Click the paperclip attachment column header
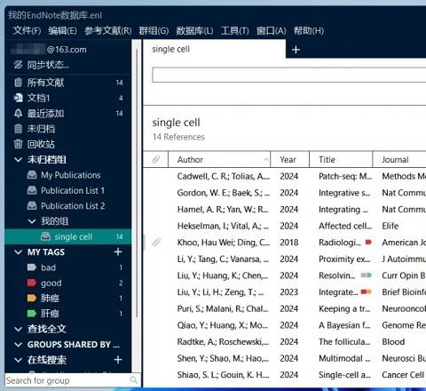 coord(156,159)
